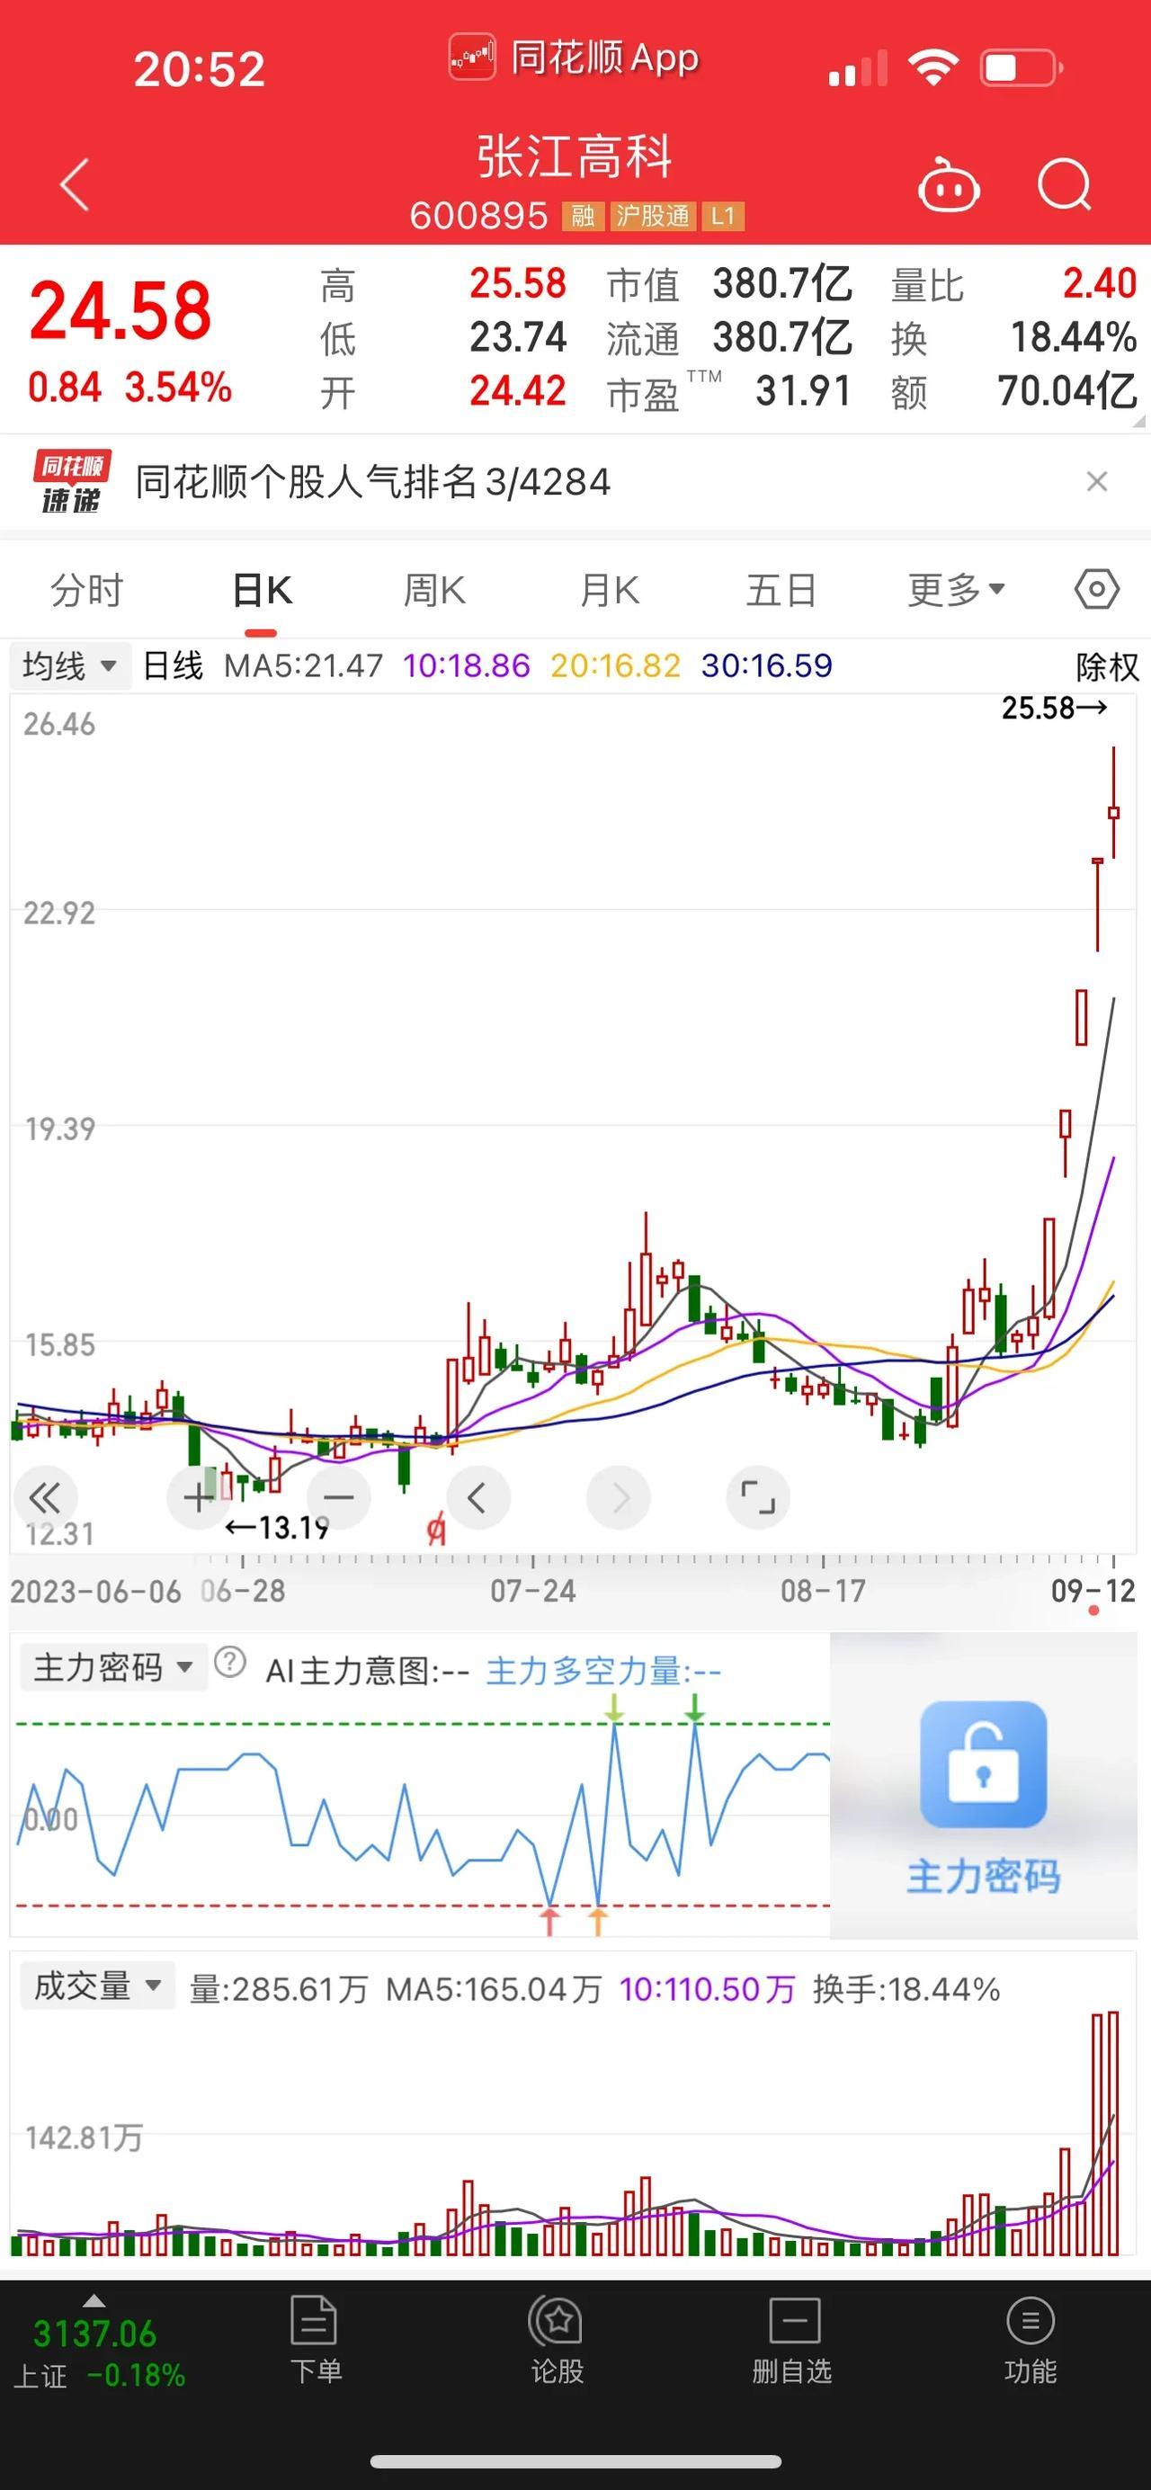Tap the 主力密码 blue label
The width and height of the screenshot is (1151, 2490).
point(983,1876)
